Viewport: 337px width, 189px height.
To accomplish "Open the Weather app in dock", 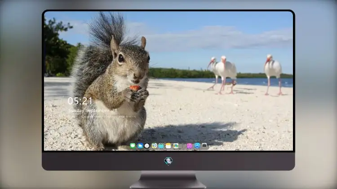I will [x=140, y=146].
